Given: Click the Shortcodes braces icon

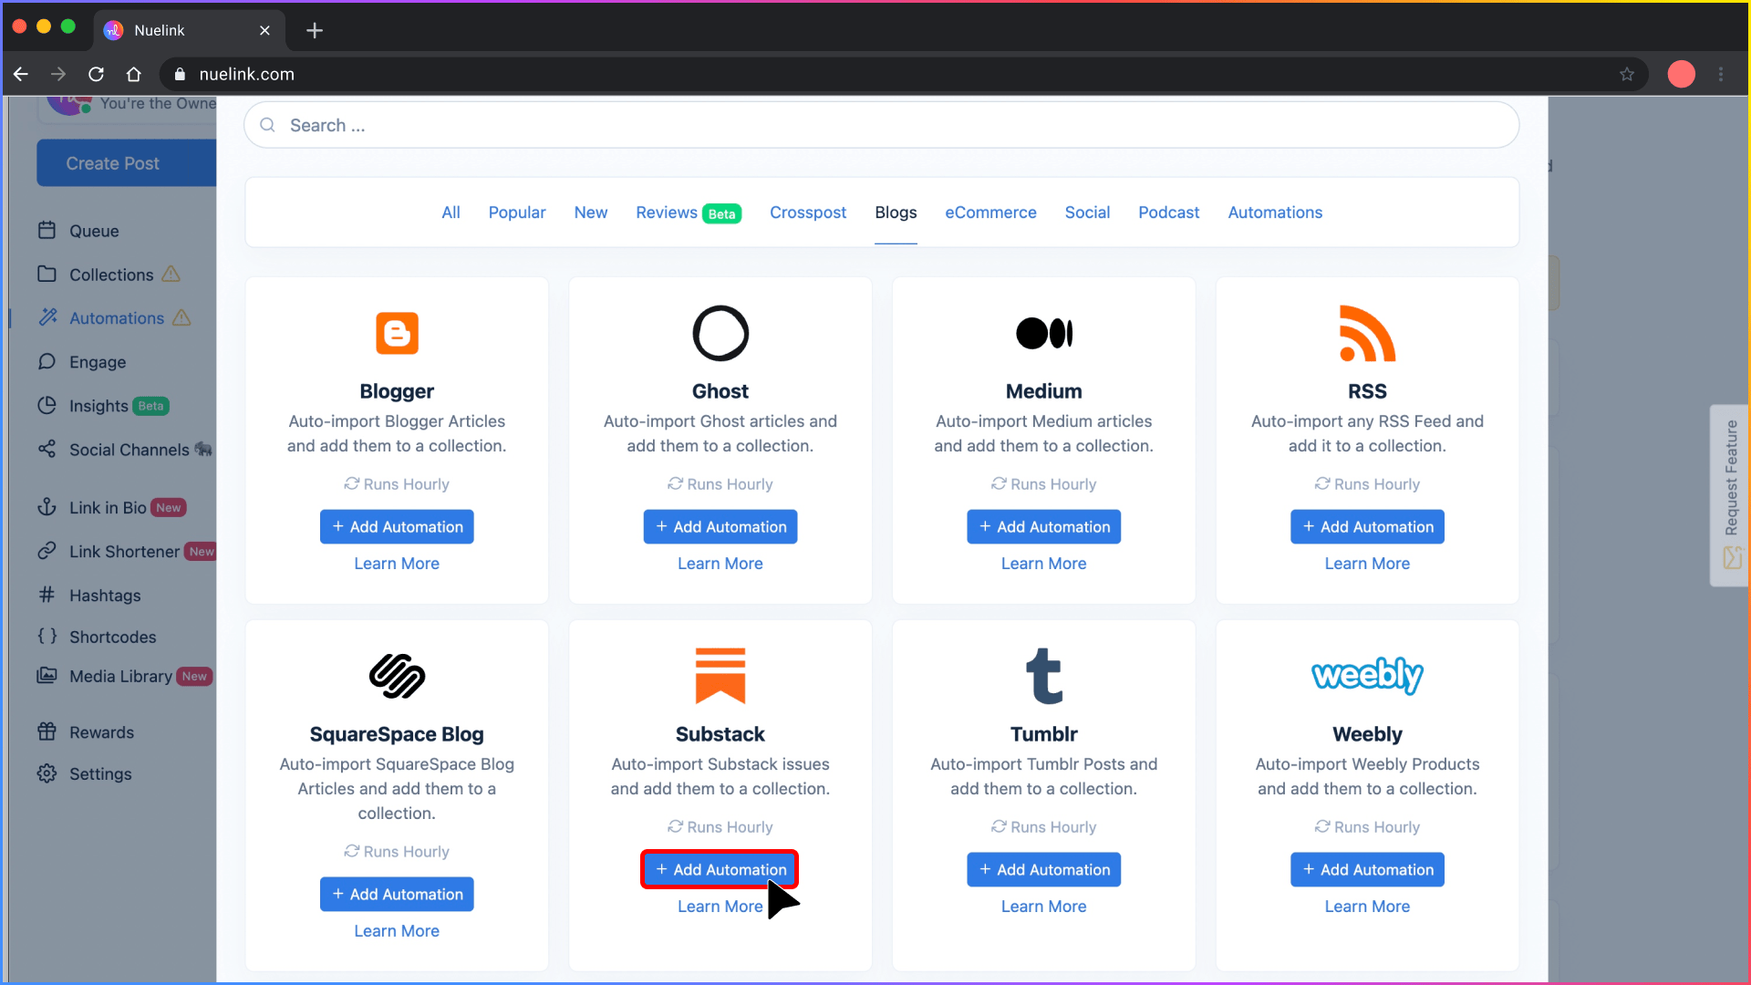Looking at the screenshot, I should click(x=47, y=637).
